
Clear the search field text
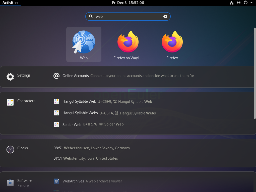(165, 16)
